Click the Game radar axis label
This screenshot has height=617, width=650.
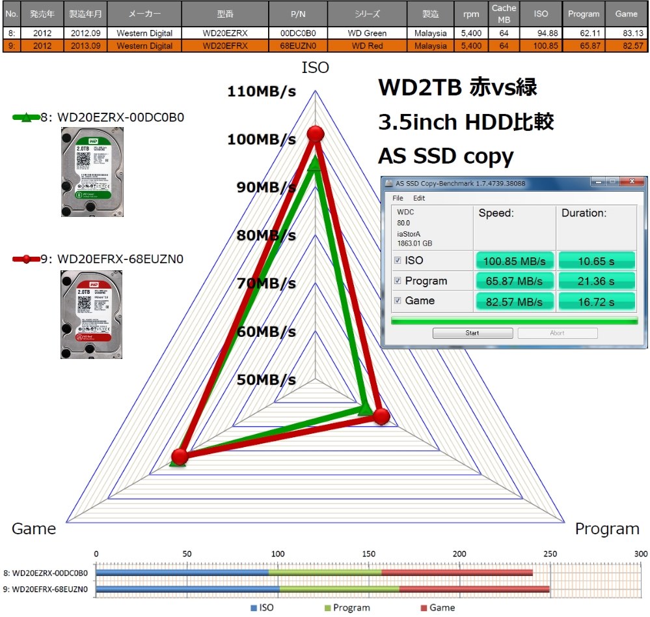(x=34, y=528)
